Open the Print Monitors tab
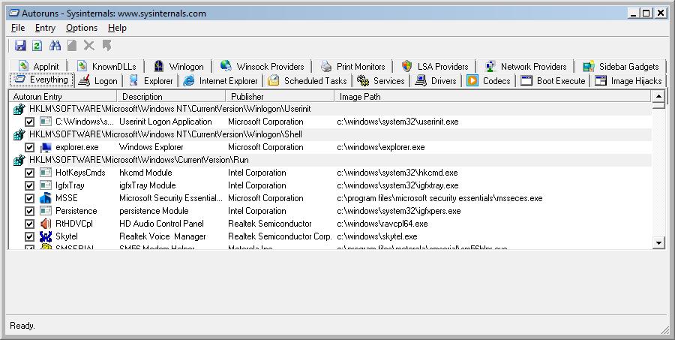The width and height of the screenshot is (675, 340). pyautogui.click(x=352, y=66)
